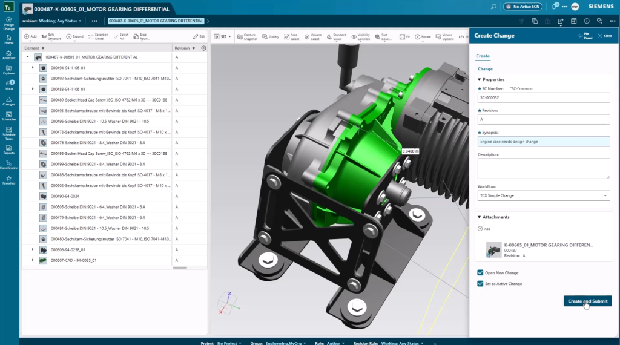Open the Inbox sidebar icon
Screen dimensions: 620x345
coord(8,85)
